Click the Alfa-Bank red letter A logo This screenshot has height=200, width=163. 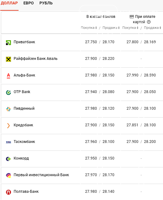pyautogui.click(x=8, y=76)
